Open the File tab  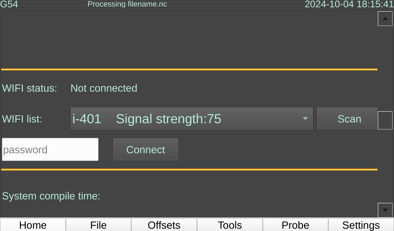pos(98,225)
